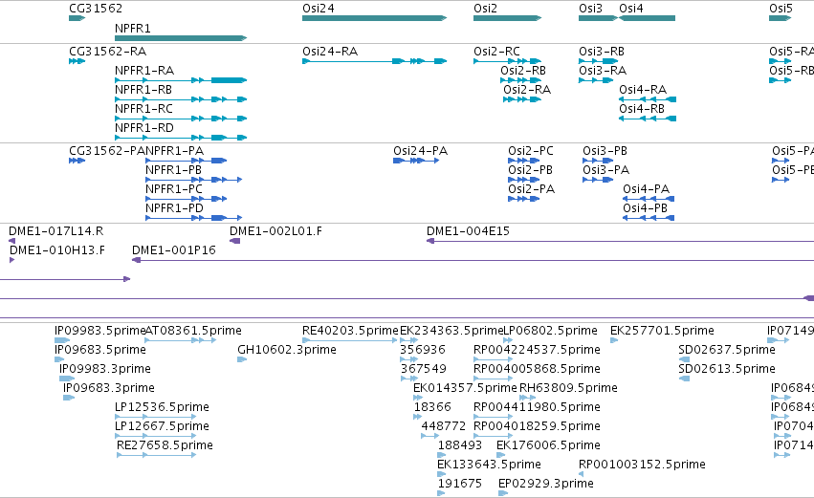Select clone DME1-004E15

pos(469,231)
